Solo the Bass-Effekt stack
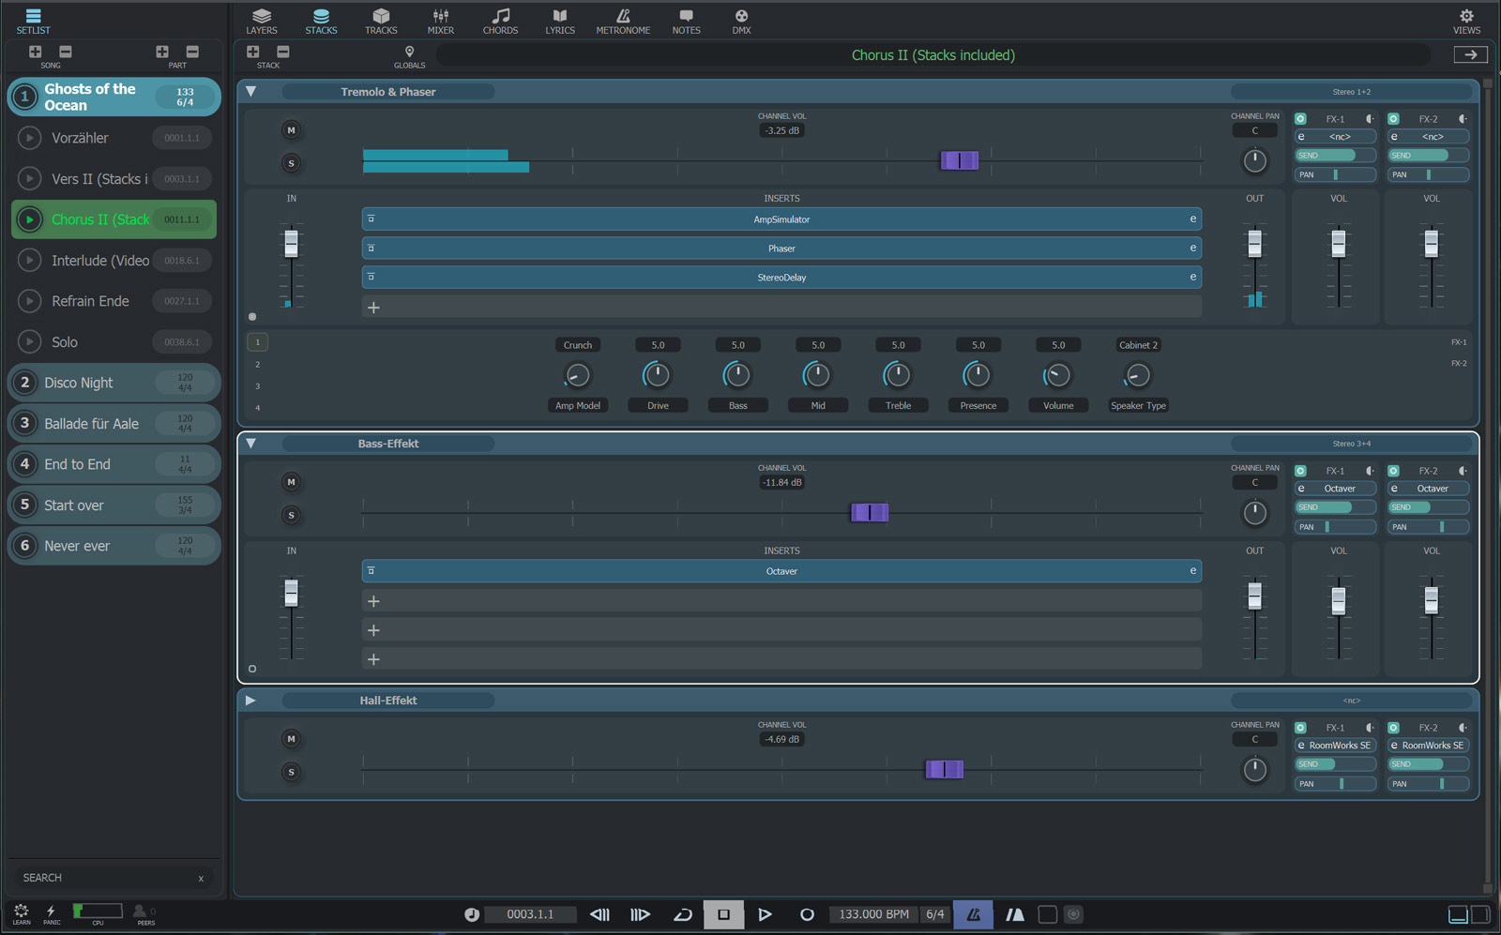 [x=291, y=515]
